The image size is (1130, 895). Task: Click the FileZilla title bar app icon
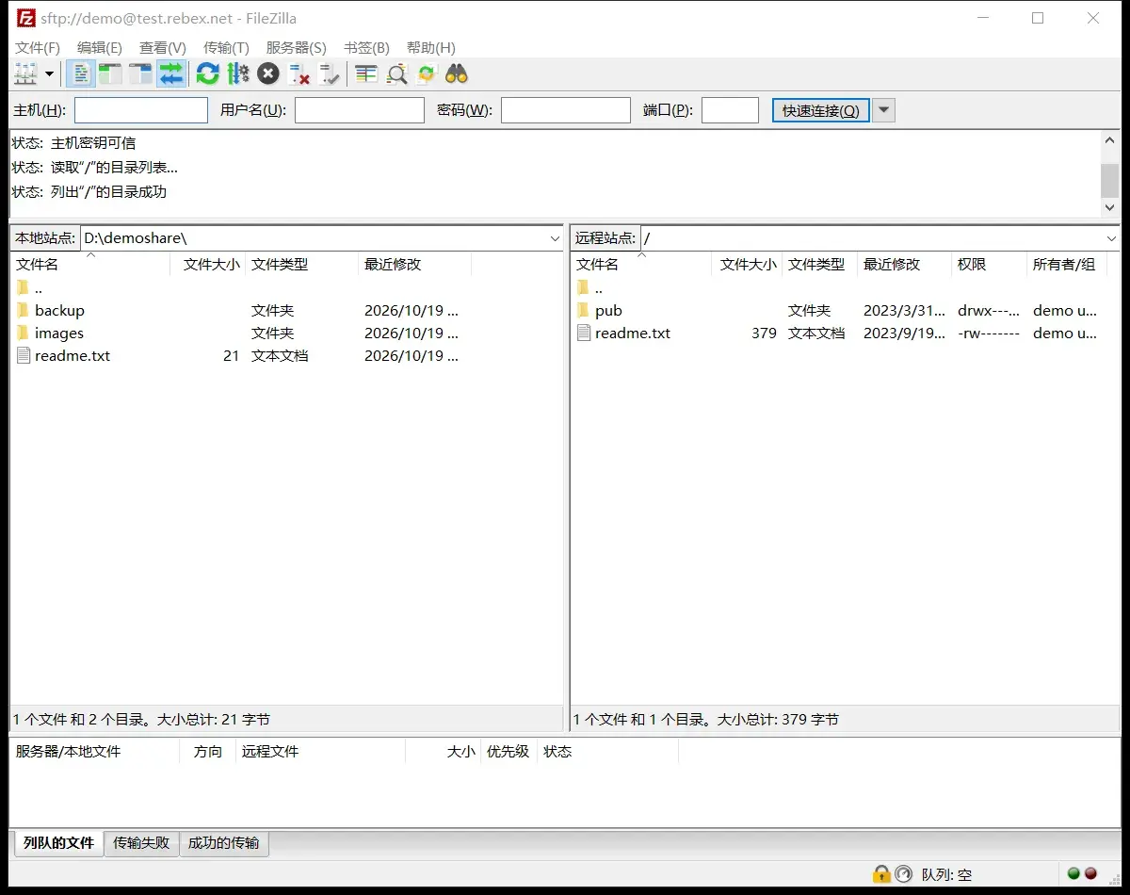click(26, 18)
